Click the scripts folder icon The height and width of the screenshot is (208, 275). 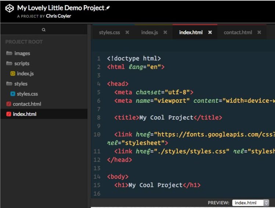9,63
